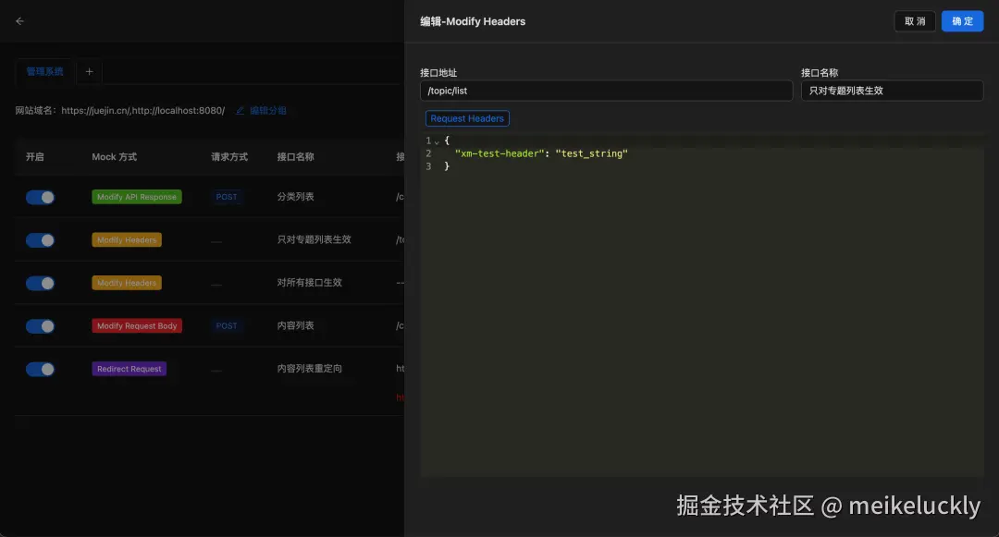999x537 pixels.
Task: Focus the 接口地址 field containing /topic/list
Action: point(606,91)
